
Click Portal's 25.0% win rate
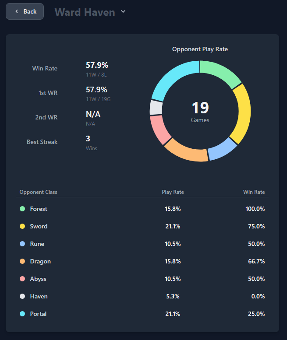[x=256, y=314]
